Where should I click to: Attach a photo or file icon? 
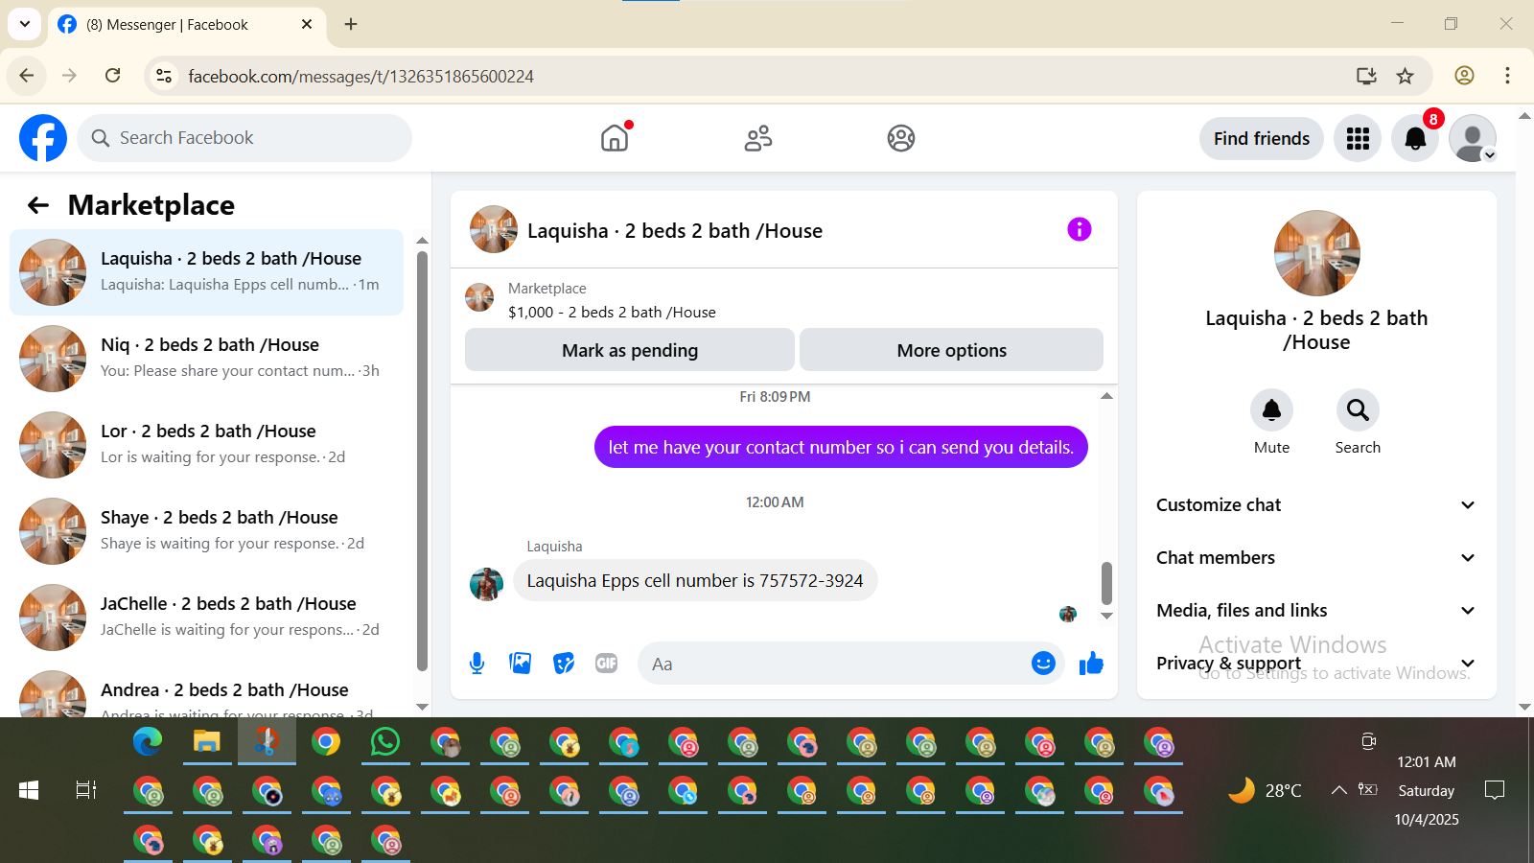(521, 664)
